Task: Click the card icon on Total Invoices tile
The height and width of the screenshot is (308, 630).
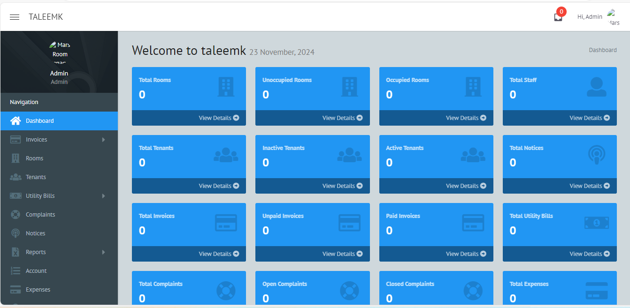Action: [x=226, y=223]
